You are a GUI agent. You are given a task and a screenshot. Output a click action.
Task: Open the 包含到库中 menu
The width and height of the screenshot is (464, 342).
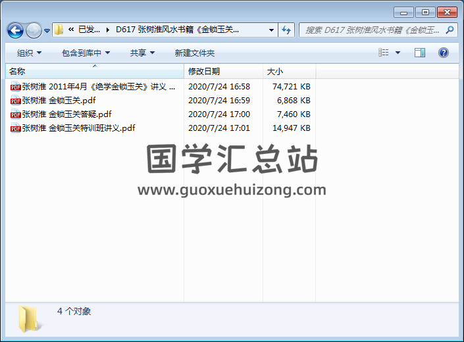point(86,53)
